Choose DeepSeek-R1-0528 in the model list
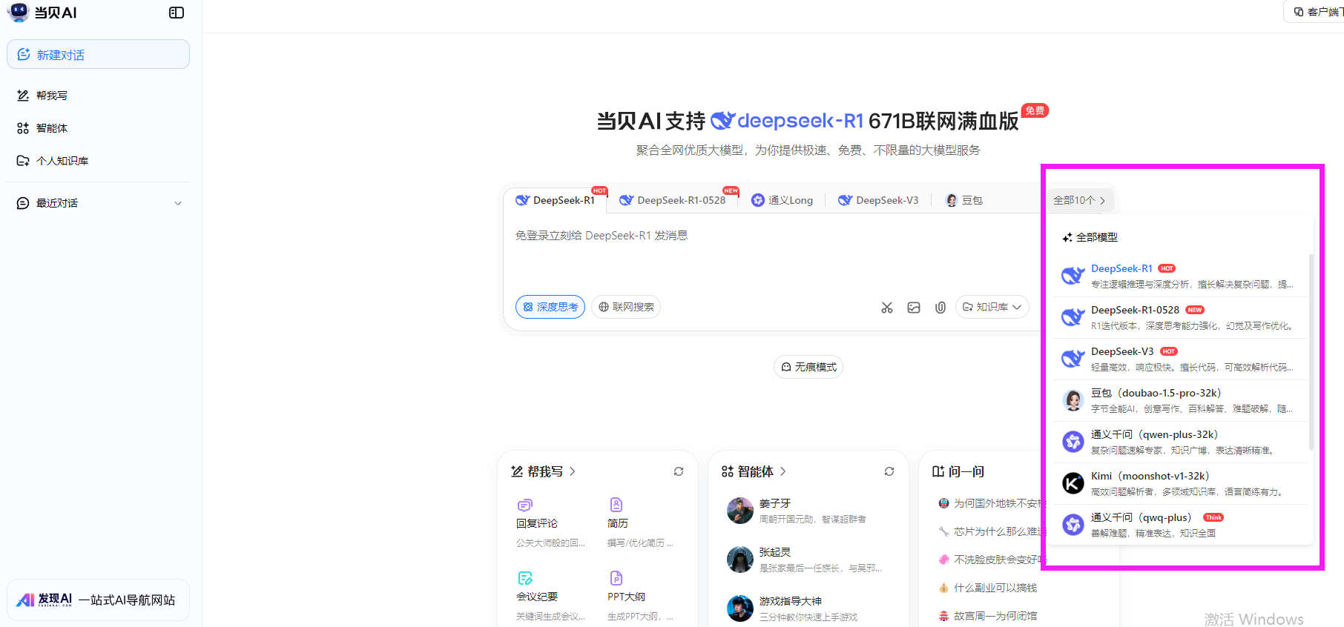The width and height of the screenshot is (1344, 627). pos(1181,317)
